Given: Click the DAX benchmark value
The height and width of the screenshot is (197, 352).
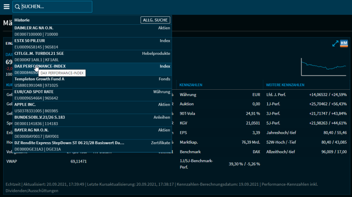Looking at the screenshot, I should [x=256, y=151].
